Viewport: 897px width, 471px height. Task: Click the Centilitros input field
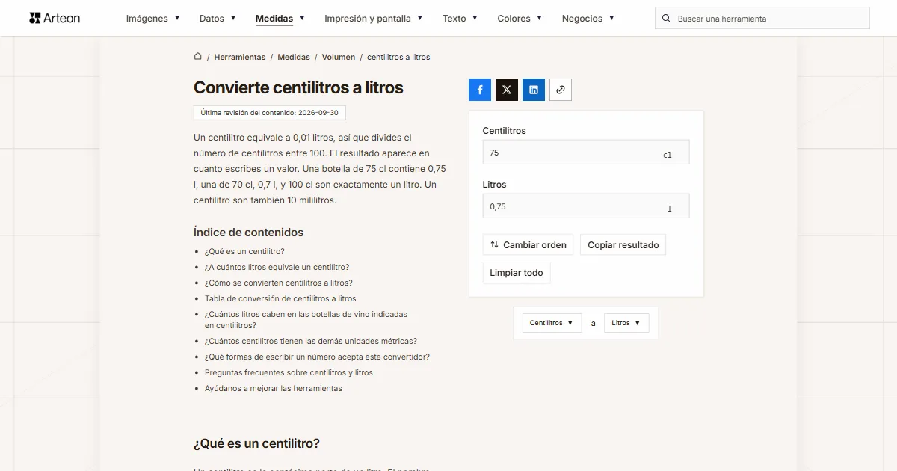(x=586, y=152)
